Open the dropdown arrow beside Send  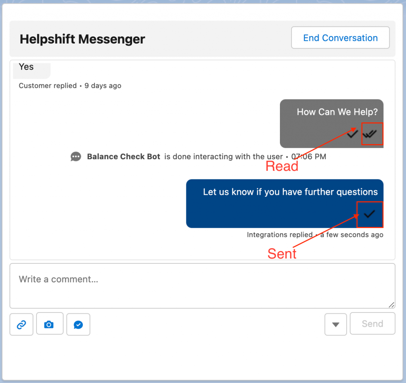[x=335, y=324]
